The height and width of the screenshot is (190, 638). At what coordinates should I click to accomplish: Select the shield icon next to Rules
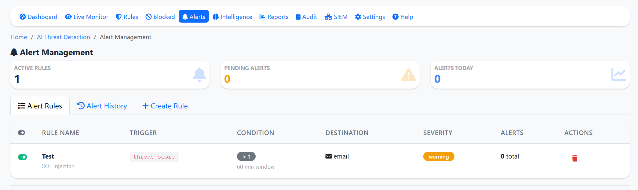[x=118, y=17]
